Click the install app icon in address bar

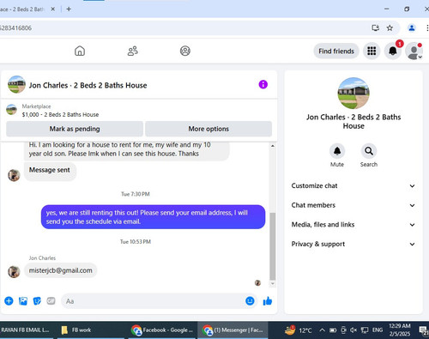(x=375, y=28)
